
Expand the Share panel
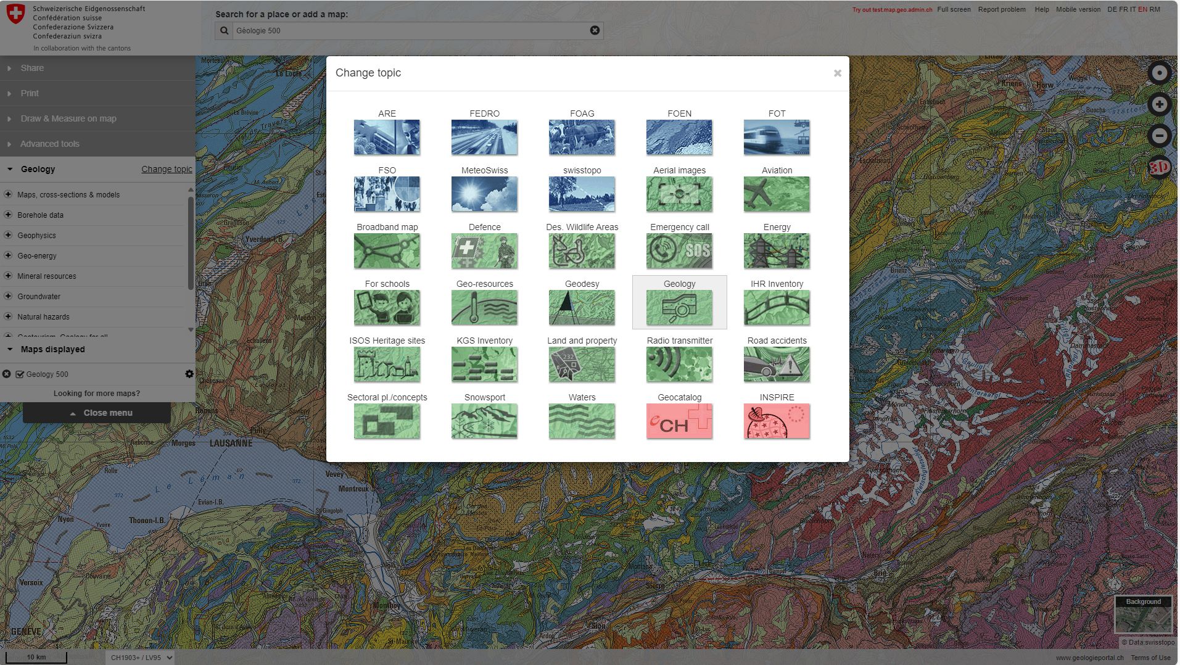coord(32,68)
